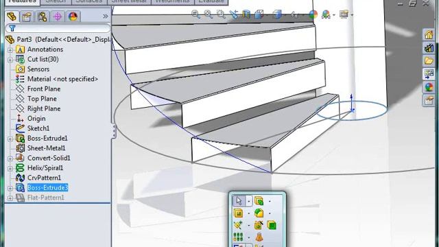Open the Display Style cube icon
The image size is (439, 247).
coord(277,14)
